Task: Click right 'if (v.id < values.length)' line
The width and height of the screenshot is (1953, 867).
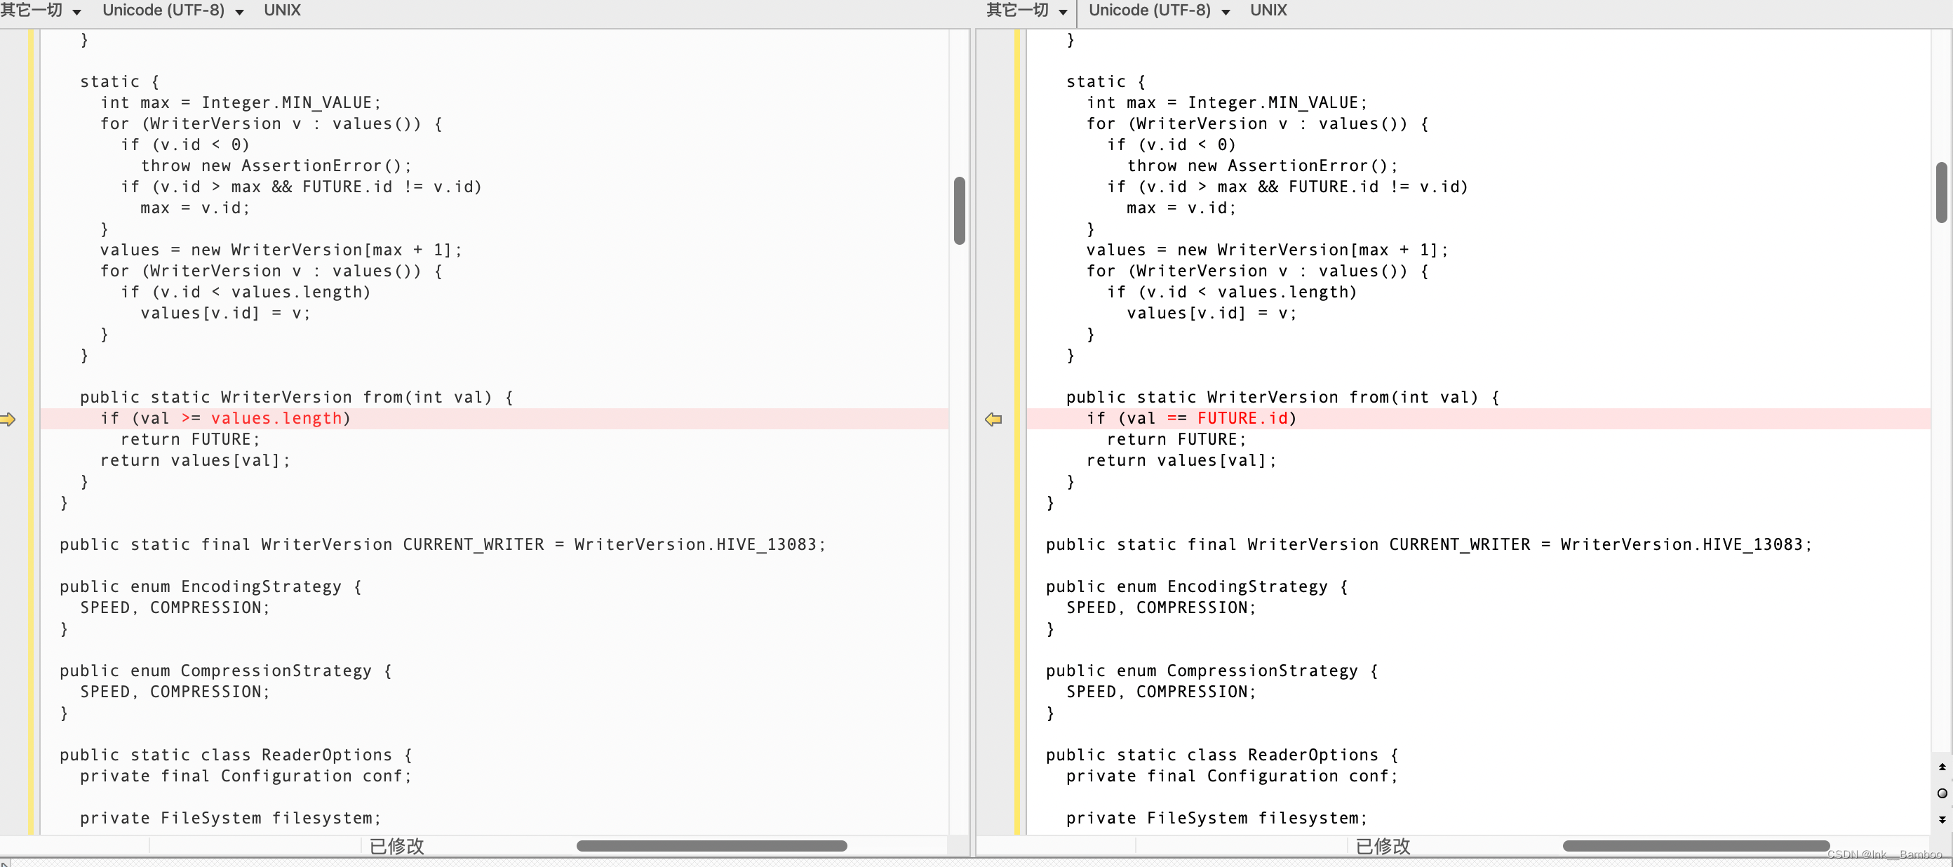Action: coord(1231,293)
